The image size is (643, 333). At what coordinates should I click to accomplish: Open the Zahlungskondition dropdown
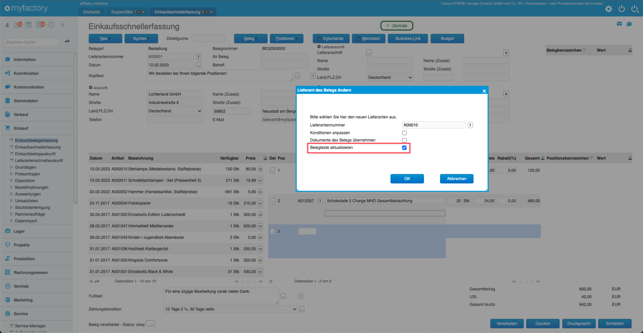[231, 309]
